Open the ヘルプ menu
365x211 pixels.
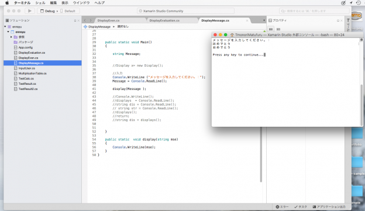click(99, 3)
